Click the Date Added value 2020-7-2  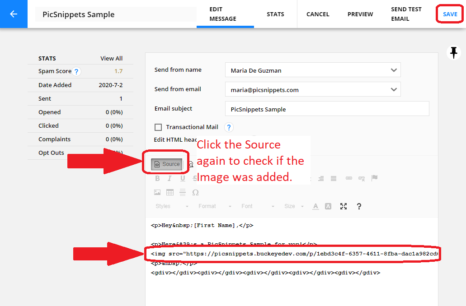pyautogui.click(x=111, y=85)
